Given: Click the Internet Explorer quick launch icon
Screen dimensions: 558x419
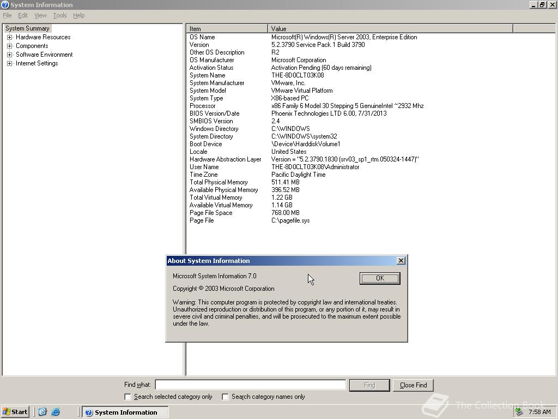Looking at the screenshot, I should coord(56,412).
